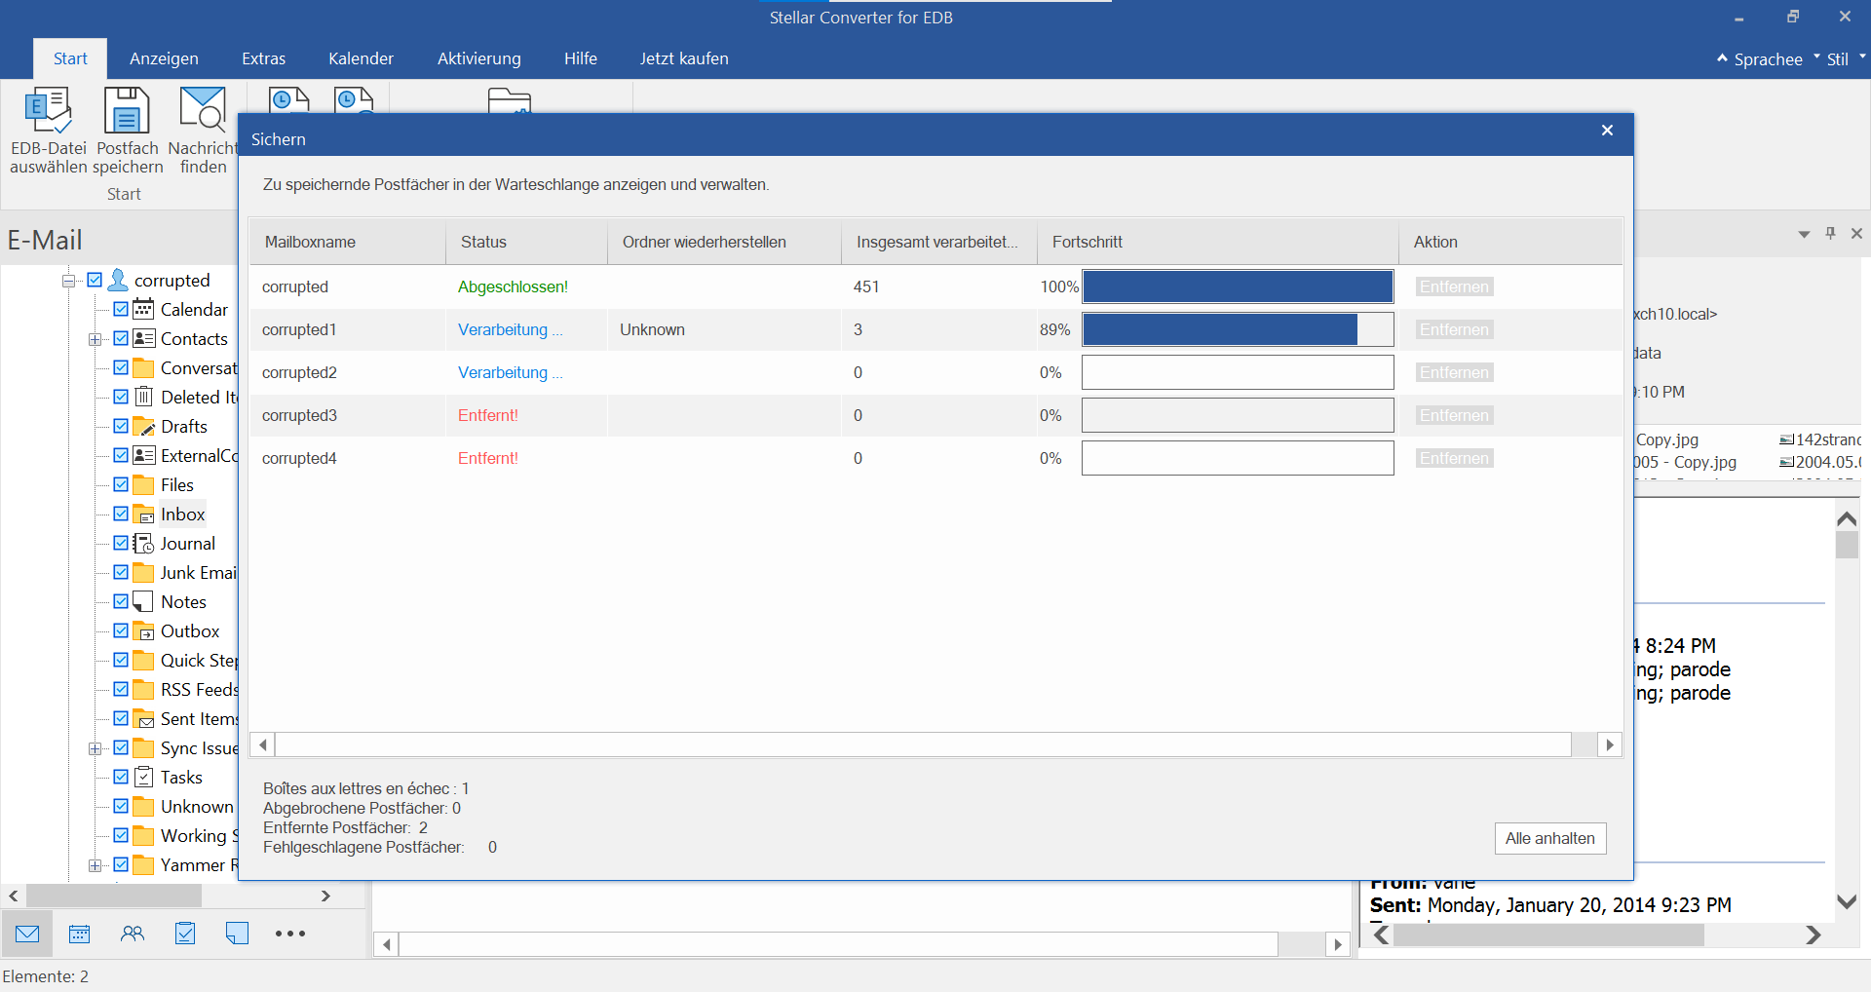Switch to the Kalender ribbon tab
Viewport: 1871px width, 992px height.
361,58
